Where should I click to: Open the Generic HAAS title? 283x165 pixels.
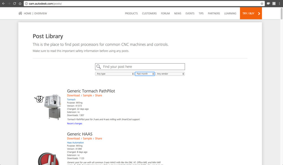[80, 134]
